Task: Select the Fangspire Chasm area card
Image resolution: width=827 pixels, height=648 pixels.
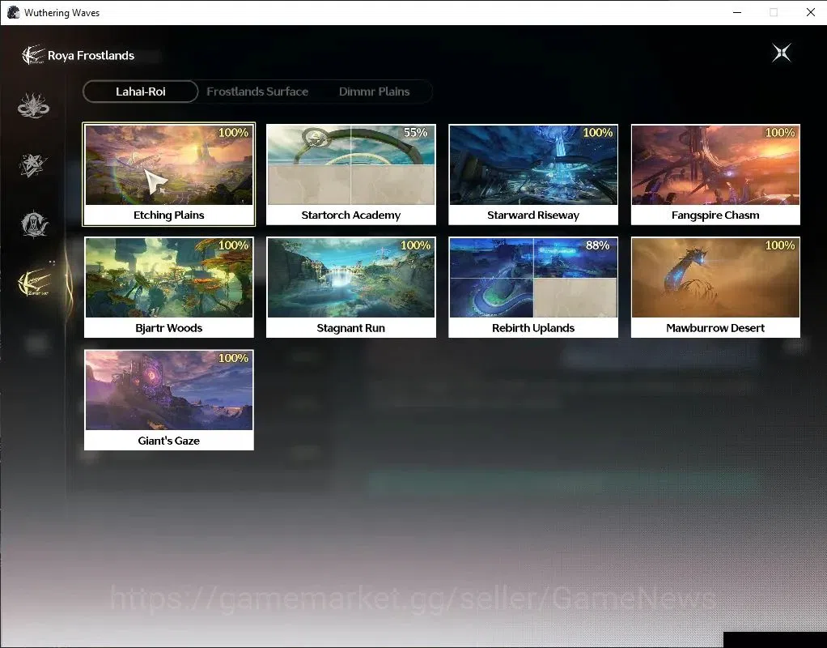Action: tap(715, 174)
